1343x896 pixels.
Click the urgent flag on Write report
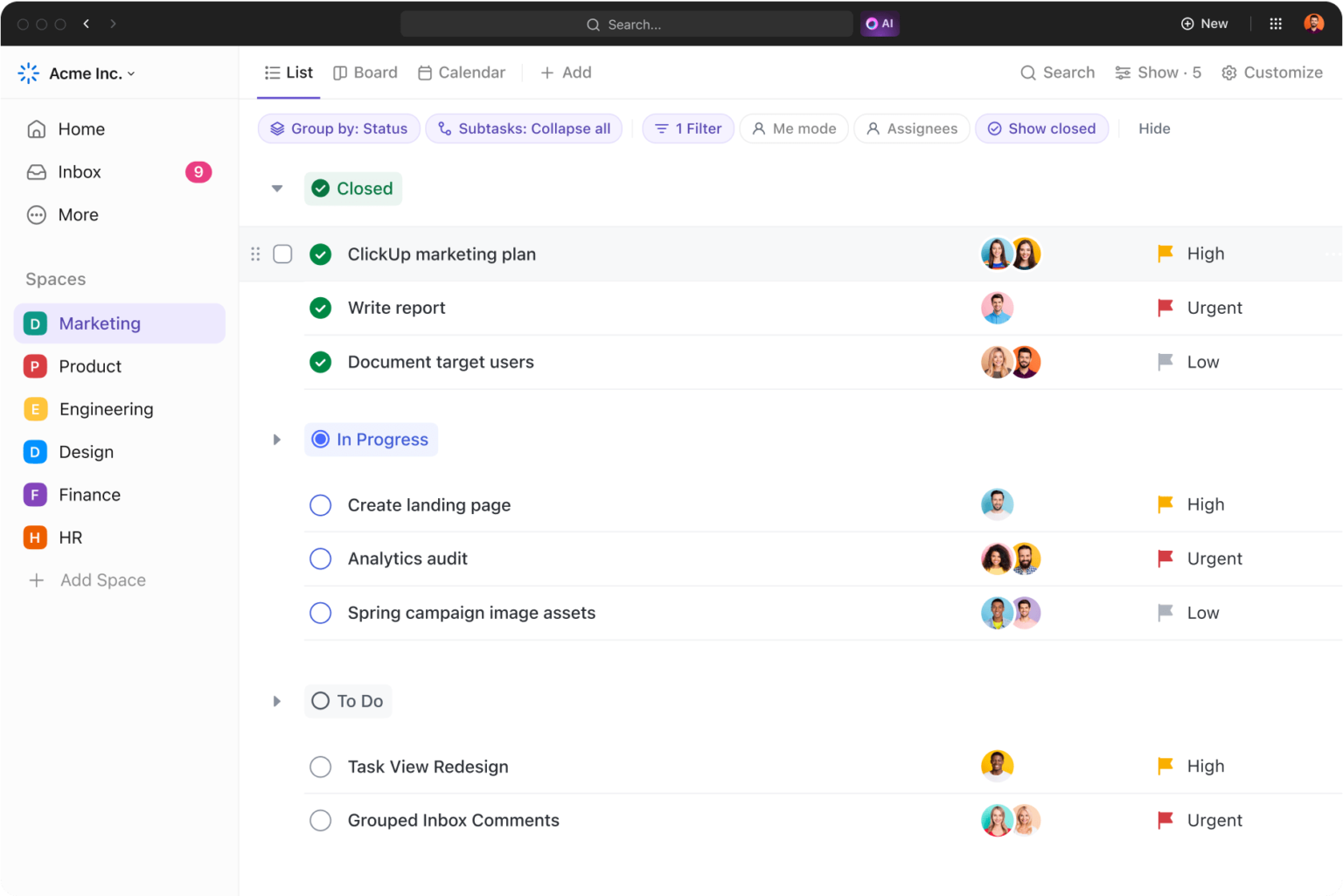pos(1166,308)
